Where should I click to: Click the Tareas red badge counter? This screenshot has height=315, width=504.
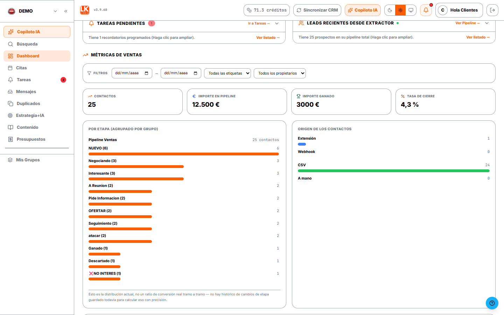click(x=63, y=80)
